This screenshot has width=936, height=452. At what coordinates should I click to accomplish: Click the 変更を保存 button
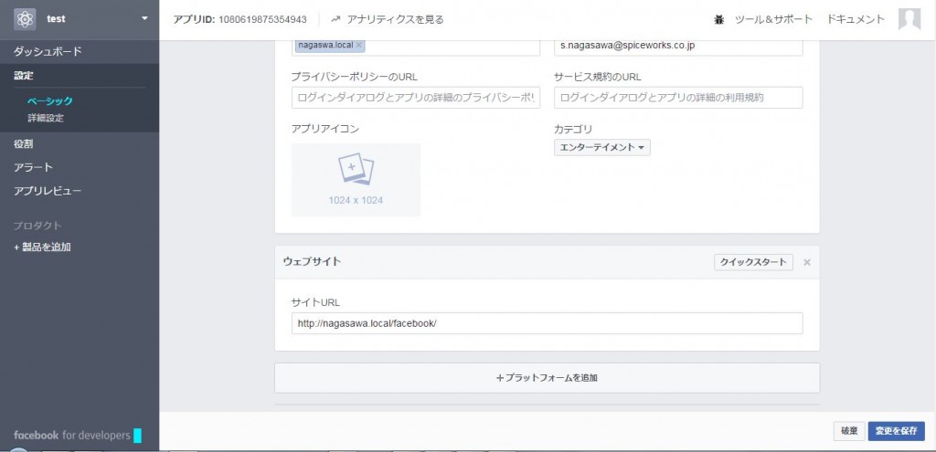tap(896, 431)
